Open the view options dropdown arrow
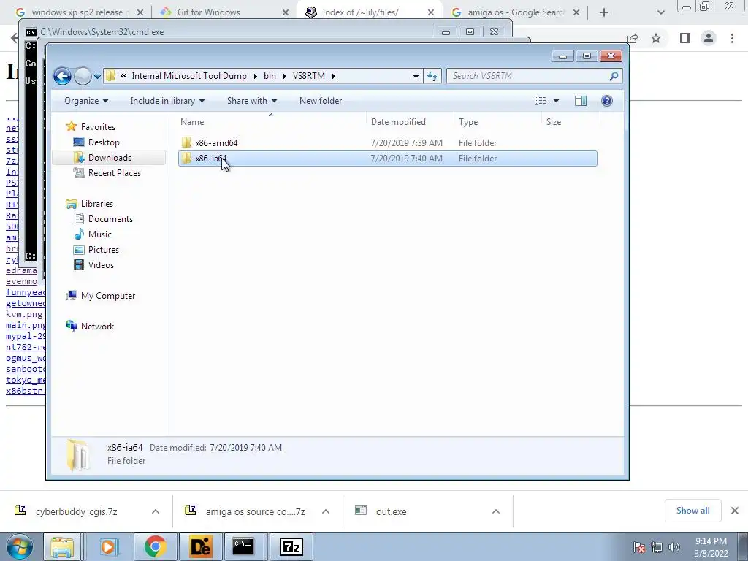 click(x=556, y=101)
